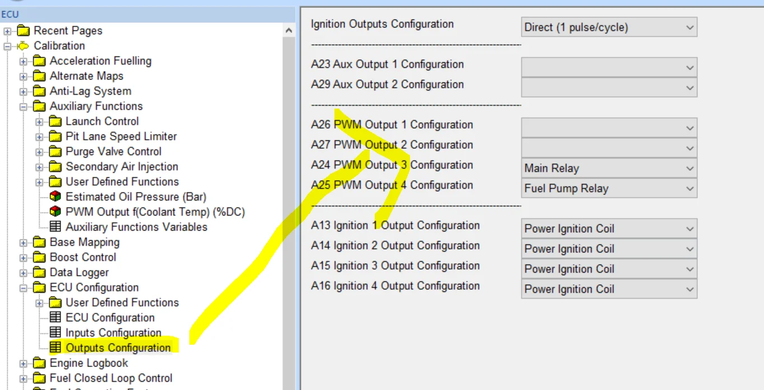The height and width of the screenshot is (390, 764).
Task: Open the A25 PWM Output 4 dropdown
Action: pyautogui.click(x=690, y=189)
